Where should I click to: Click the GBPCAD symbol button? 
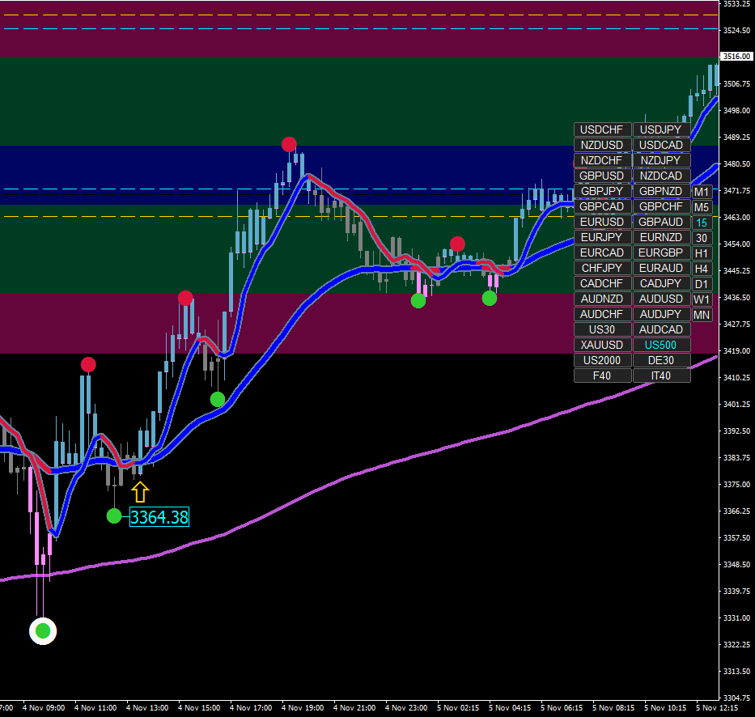(x=602, y=206)
